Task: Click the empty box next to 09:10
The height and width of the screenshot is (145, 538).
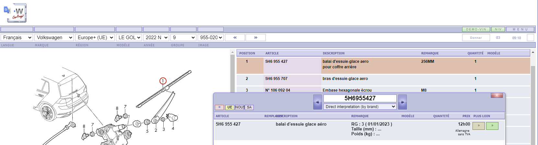Action: tap(531, 38)
